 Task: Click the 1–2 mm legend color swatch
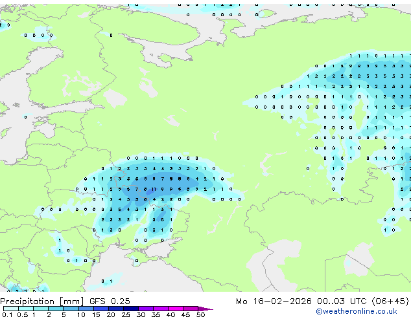(x=41, y=309)
